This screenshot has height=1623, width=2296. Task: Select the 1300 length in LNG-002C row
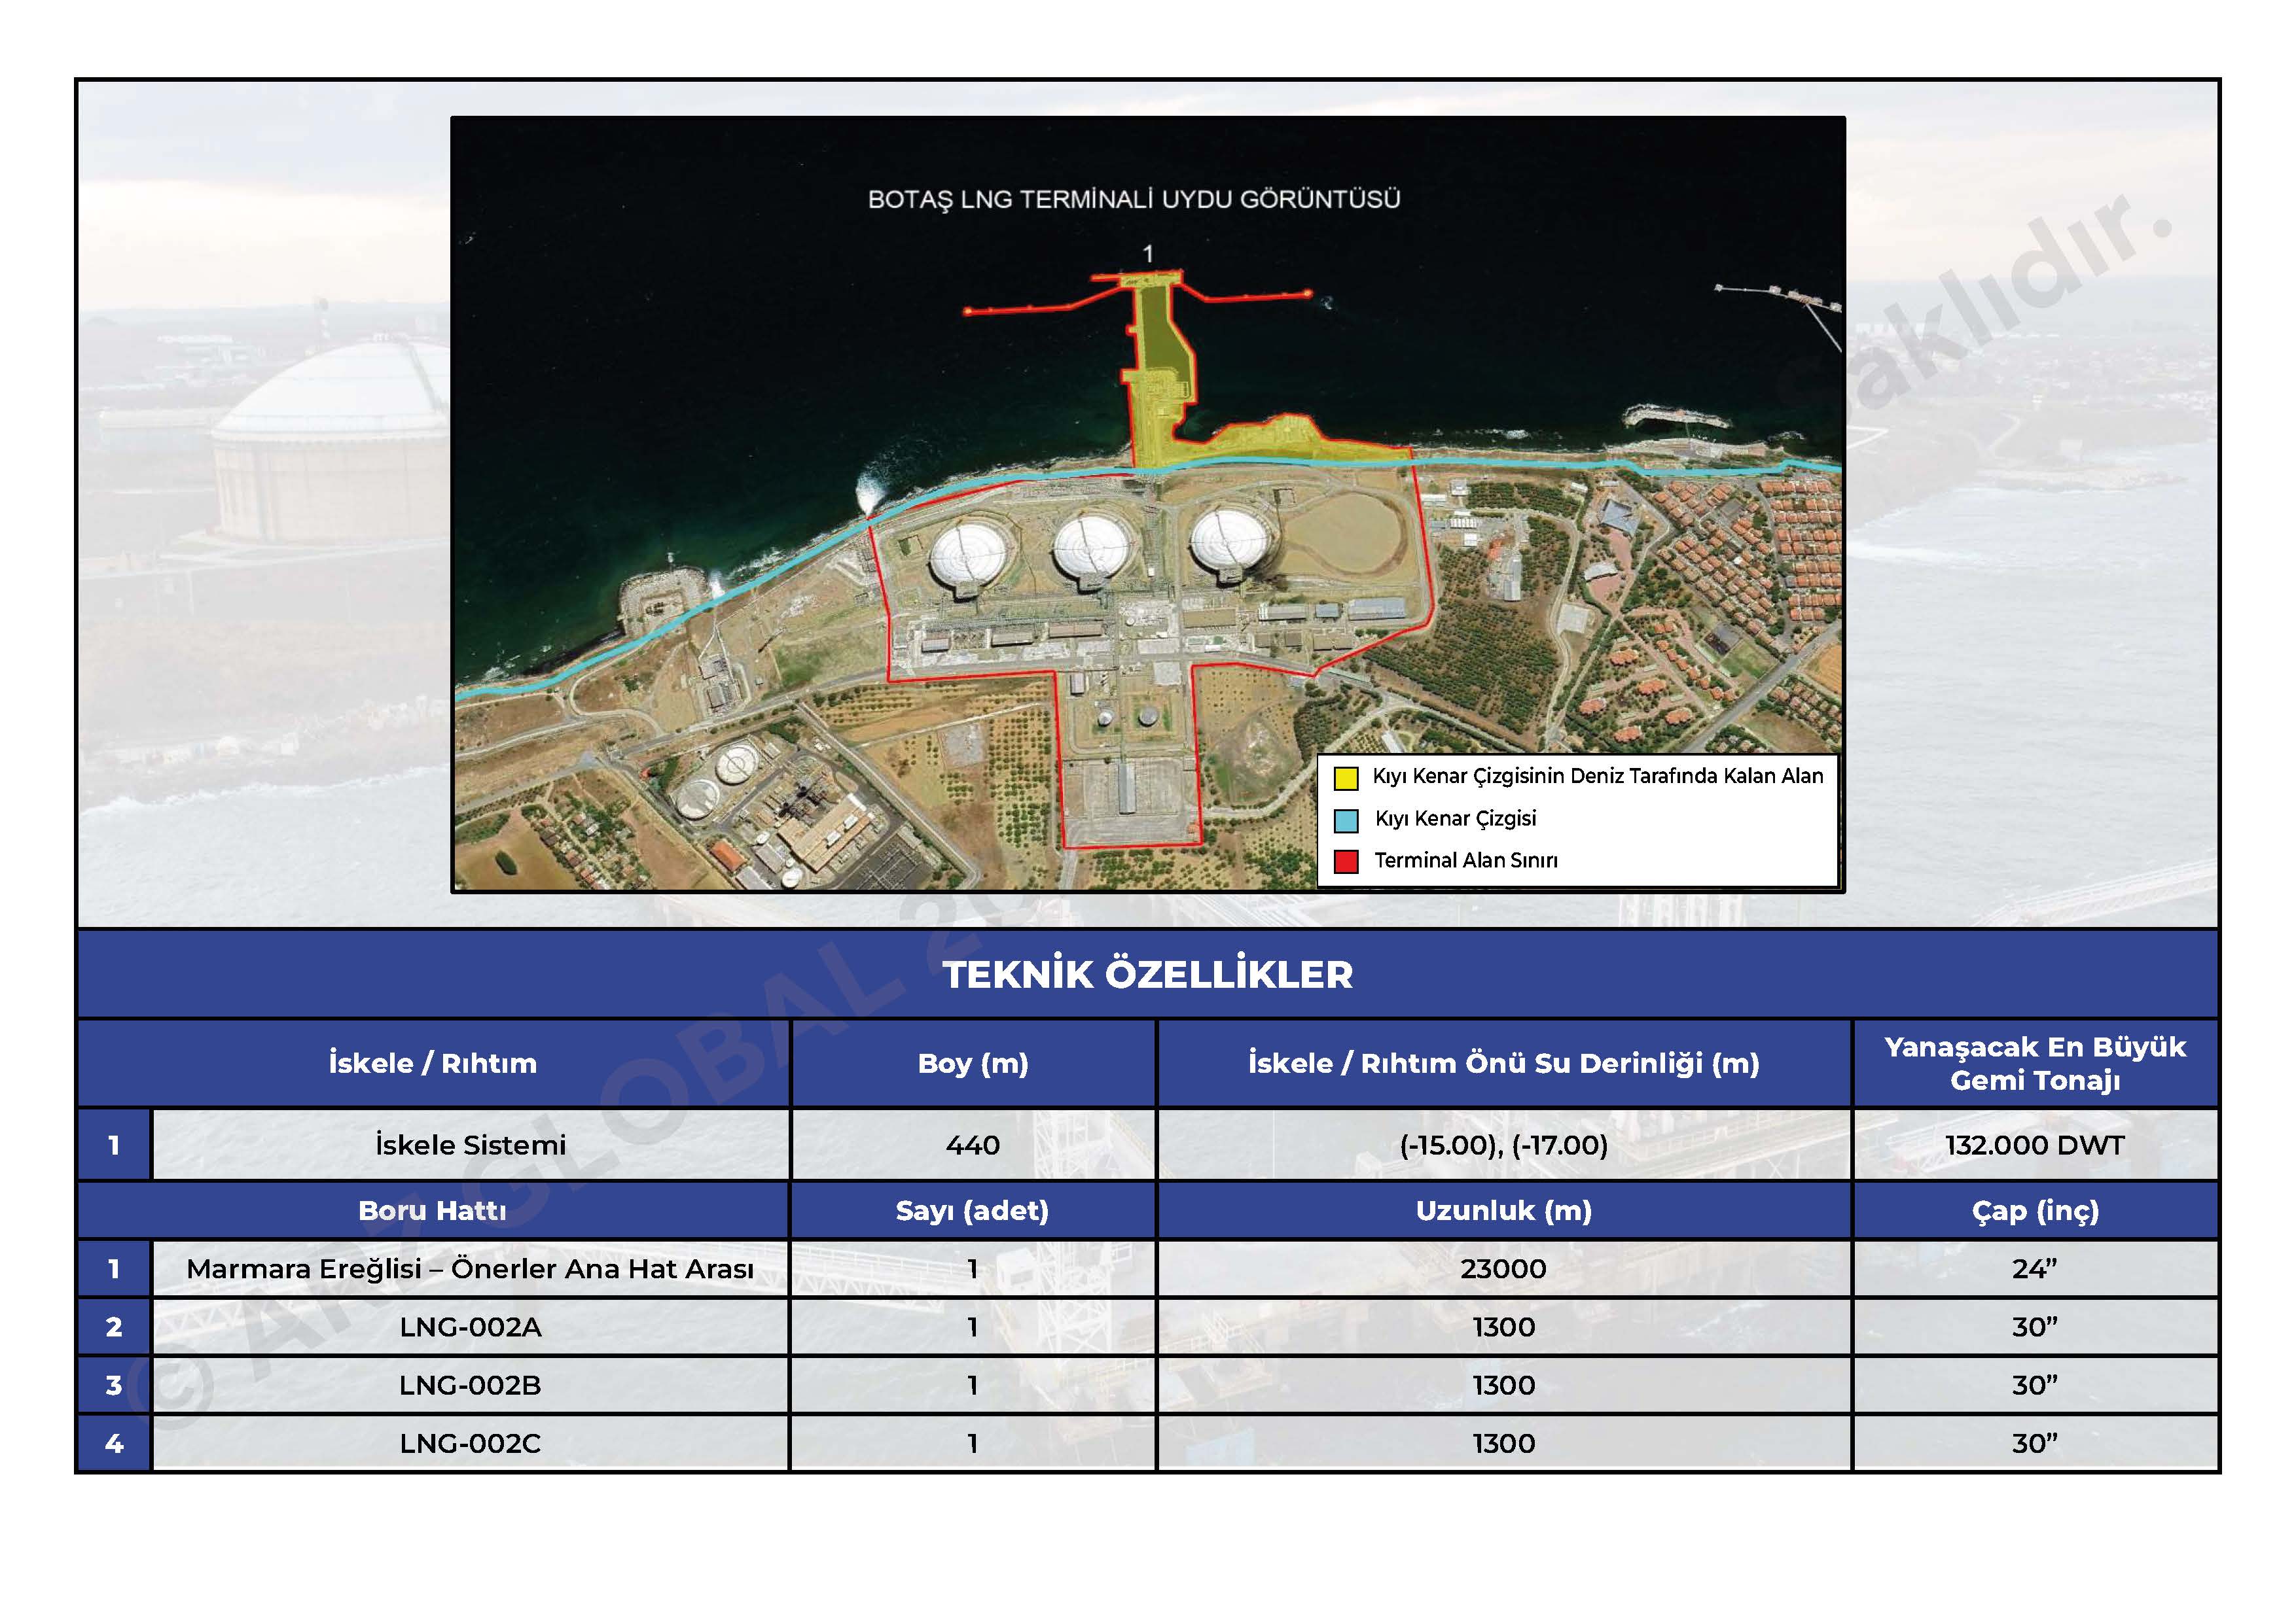1503,1443
